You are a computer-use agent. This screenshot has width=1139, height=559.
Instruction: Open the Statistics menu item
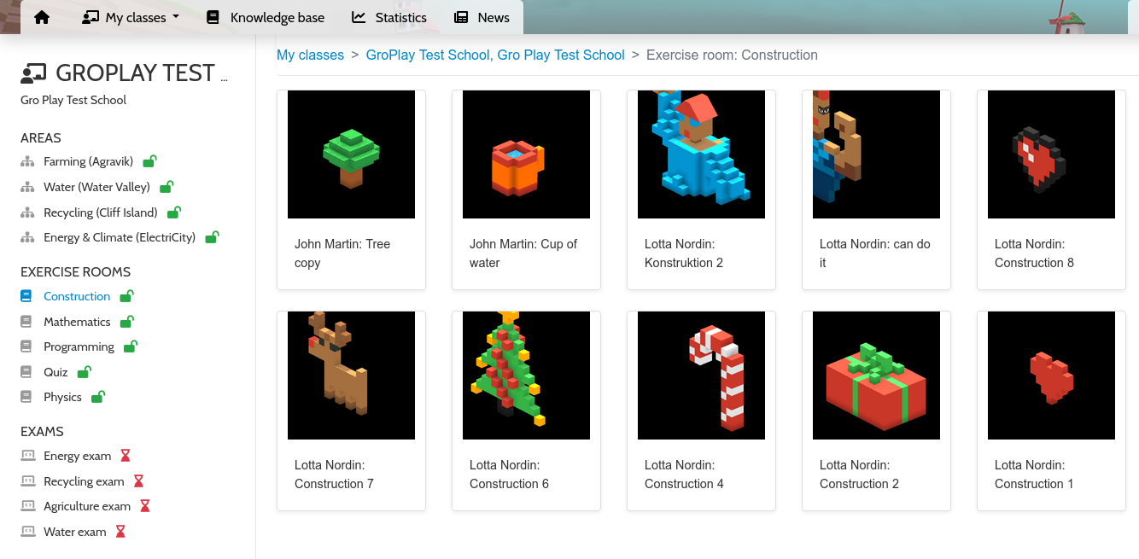click(x=389, y=17)
